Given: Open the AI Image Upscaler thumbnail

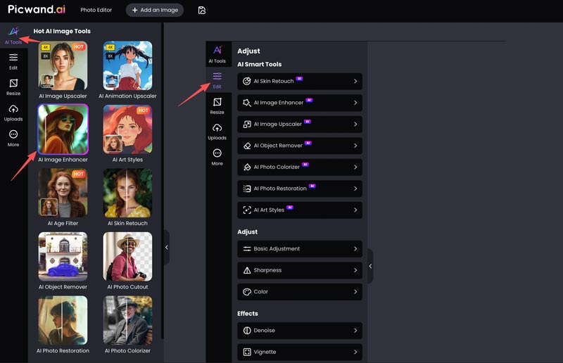Looking at the screenshot, I should pyautogui.click(x=63, y=65).
